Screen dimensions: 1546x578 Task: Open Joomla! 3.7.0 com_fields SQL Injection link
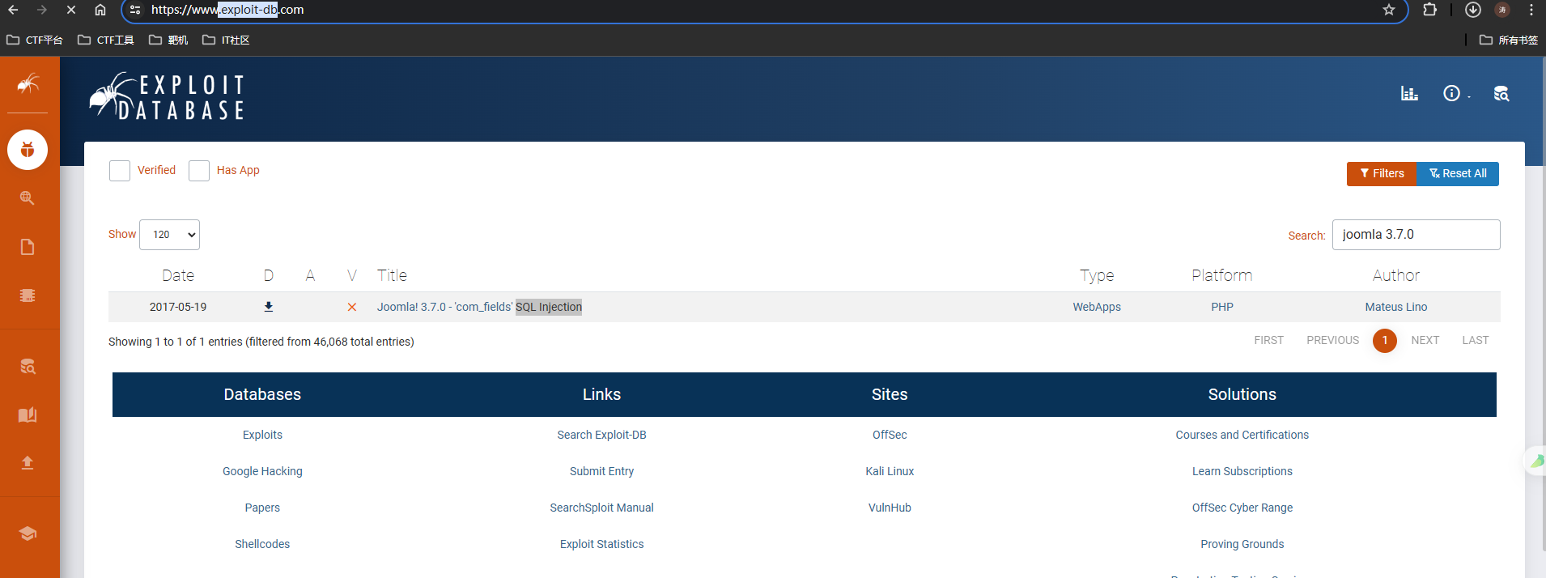pos(479,307)
